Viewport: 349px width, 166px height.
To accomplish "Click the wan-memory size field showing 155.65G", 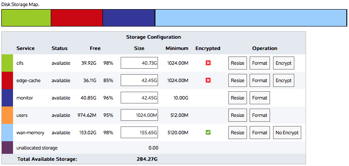I will [139, 133].
